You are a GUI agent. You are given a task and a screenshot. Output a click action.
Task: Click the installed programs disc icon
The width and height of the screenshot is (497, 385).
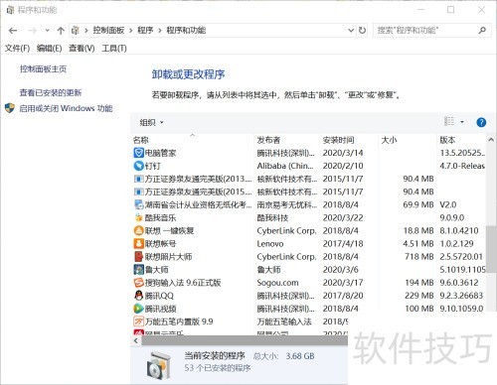coord(159,365)
